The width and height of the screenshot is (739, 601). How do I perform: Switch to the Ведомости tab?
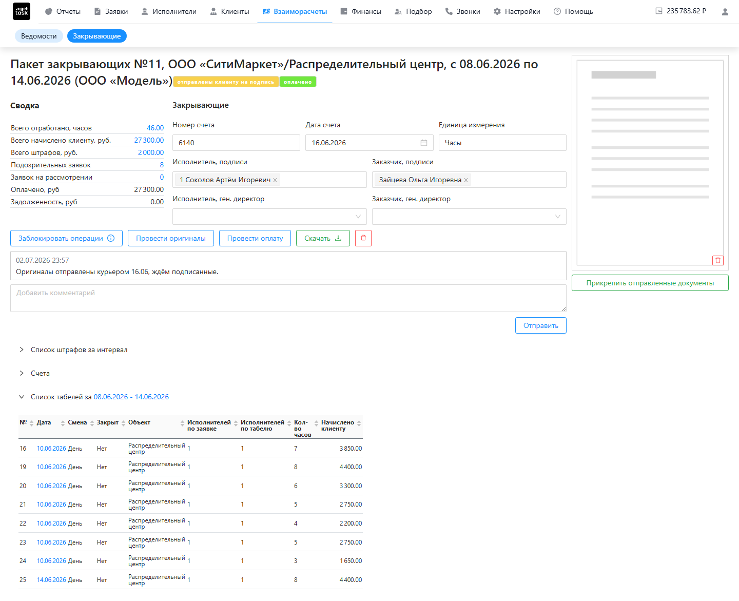click(39, 36)
